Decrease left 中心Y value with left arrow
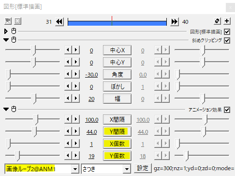This screenshot has height=176, width=235. 68,62
